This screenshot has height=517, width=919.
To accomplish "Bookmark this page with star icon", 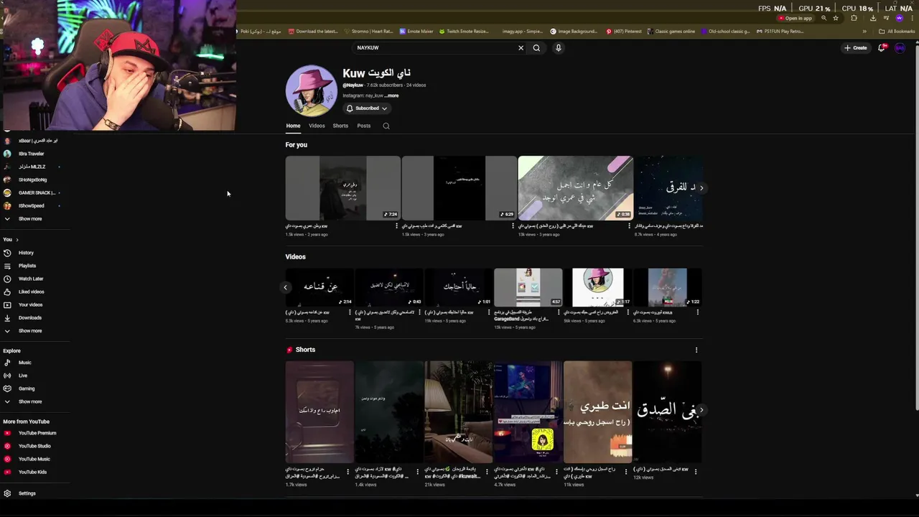I will tap(836, 18).
